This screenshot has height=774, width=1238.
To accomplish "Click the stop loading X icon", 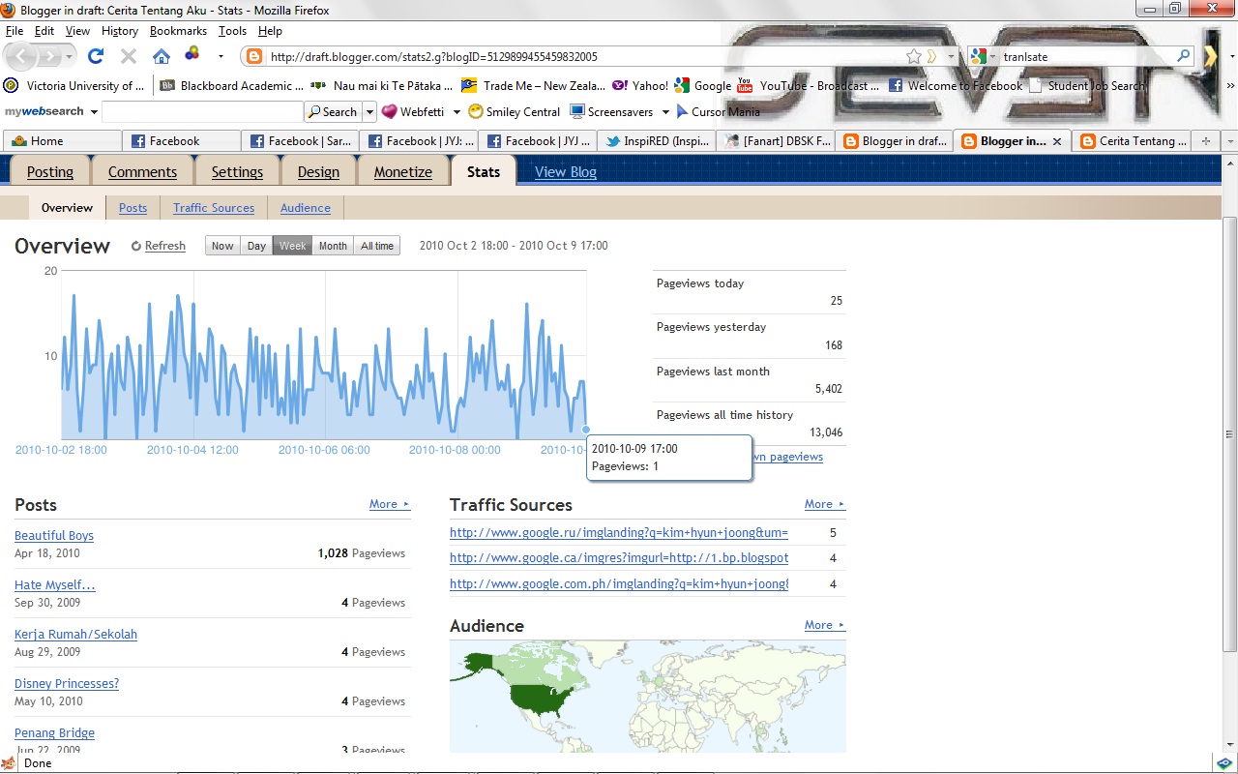I will click(129, 56).
